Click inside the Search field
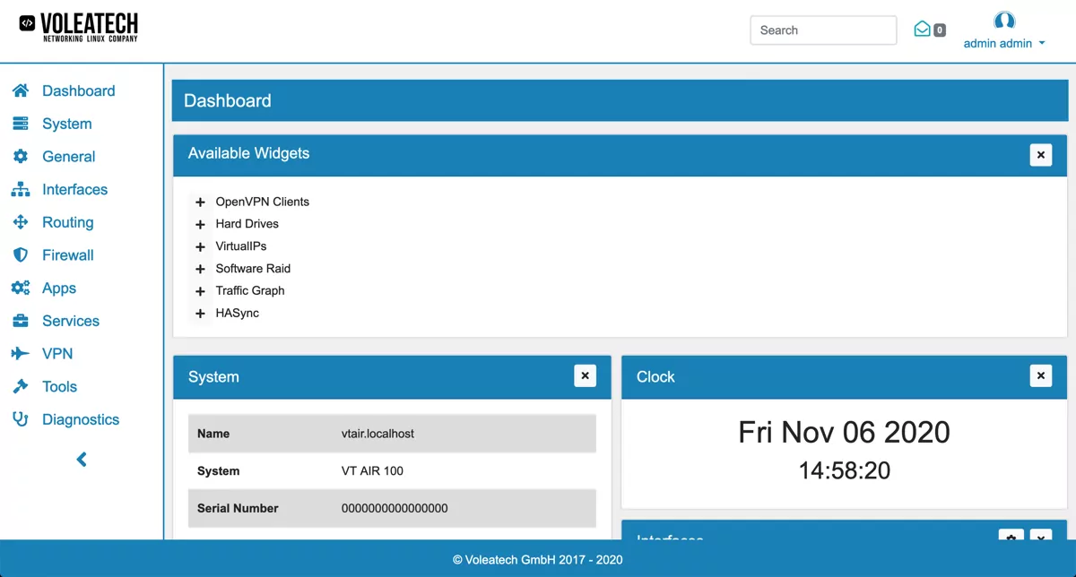Image resolution: width=1076 pixels, height=577 pixels. [822, 30]
